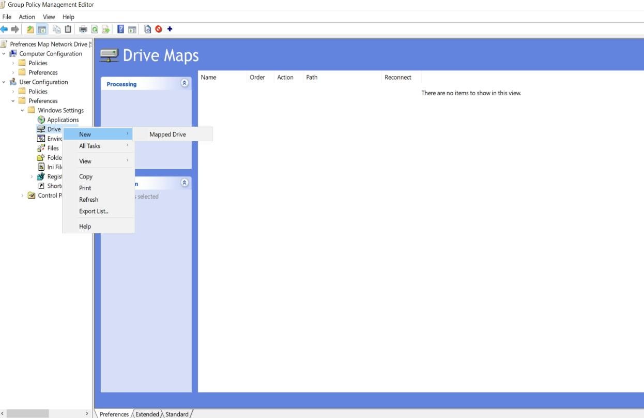The height and width of the screenshot is (418, 644).
Task: Click the red prohibition toolbar icon
Action: click(159, 29)
